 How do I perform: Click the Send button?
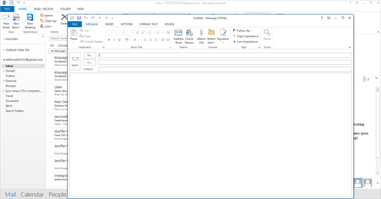(x=75, y=61)
